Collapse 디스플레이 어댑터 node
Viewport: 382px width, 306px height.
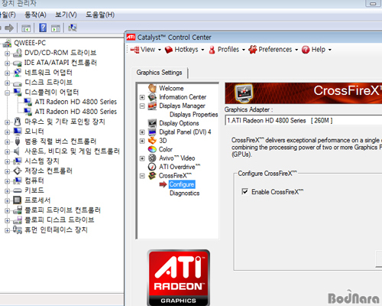7,93
